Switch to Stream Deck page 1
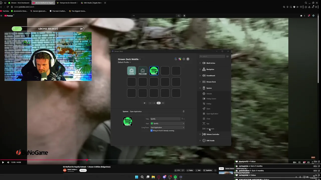321x180 pixels. point(150,103)
